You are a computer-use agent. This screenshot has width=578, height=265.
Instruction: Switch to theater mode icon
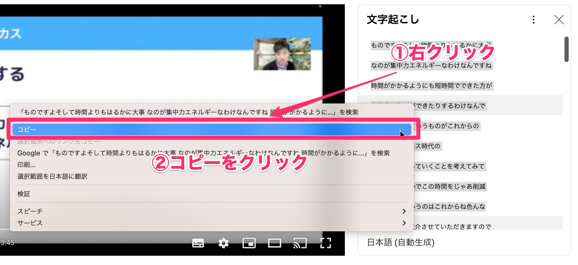274,243
